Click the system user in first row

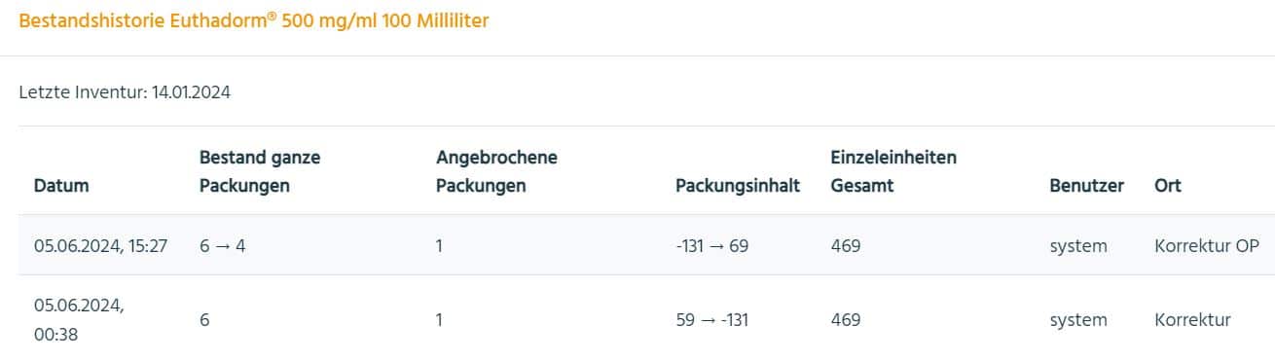tap(1078, 246)
